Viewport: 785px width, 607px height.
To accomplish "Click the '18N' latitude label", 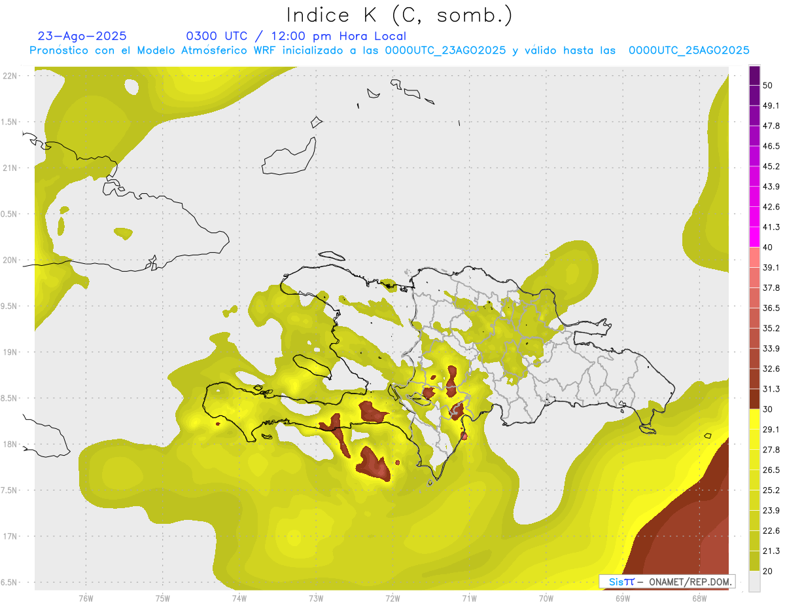I will (x=10, y=444).
